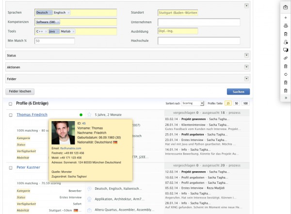This screenshot has height=214, width=291.
Task: Click the Felder löschen button
Action: pos(20,91)
